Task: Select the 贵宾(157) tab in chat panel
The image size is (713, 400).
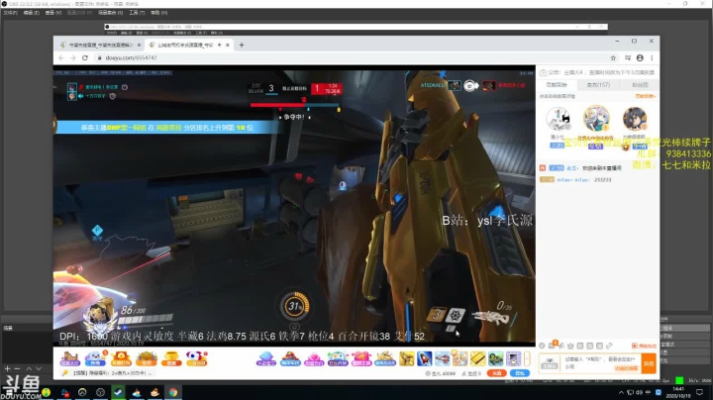Action: [x=598, y=85]
